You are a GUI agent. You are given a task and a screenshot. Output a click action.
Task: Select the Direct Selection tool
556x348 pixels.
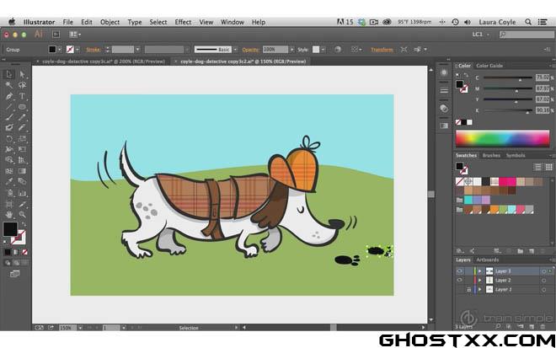click(22, 74)
